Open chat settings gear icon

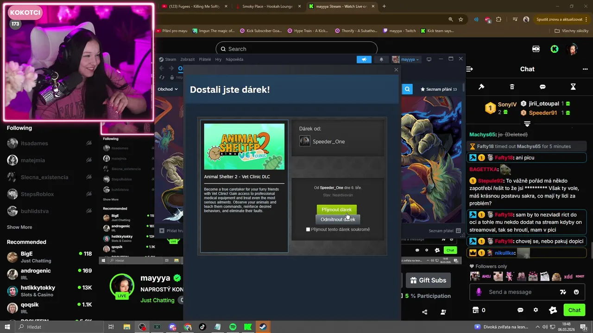(536, 310)
